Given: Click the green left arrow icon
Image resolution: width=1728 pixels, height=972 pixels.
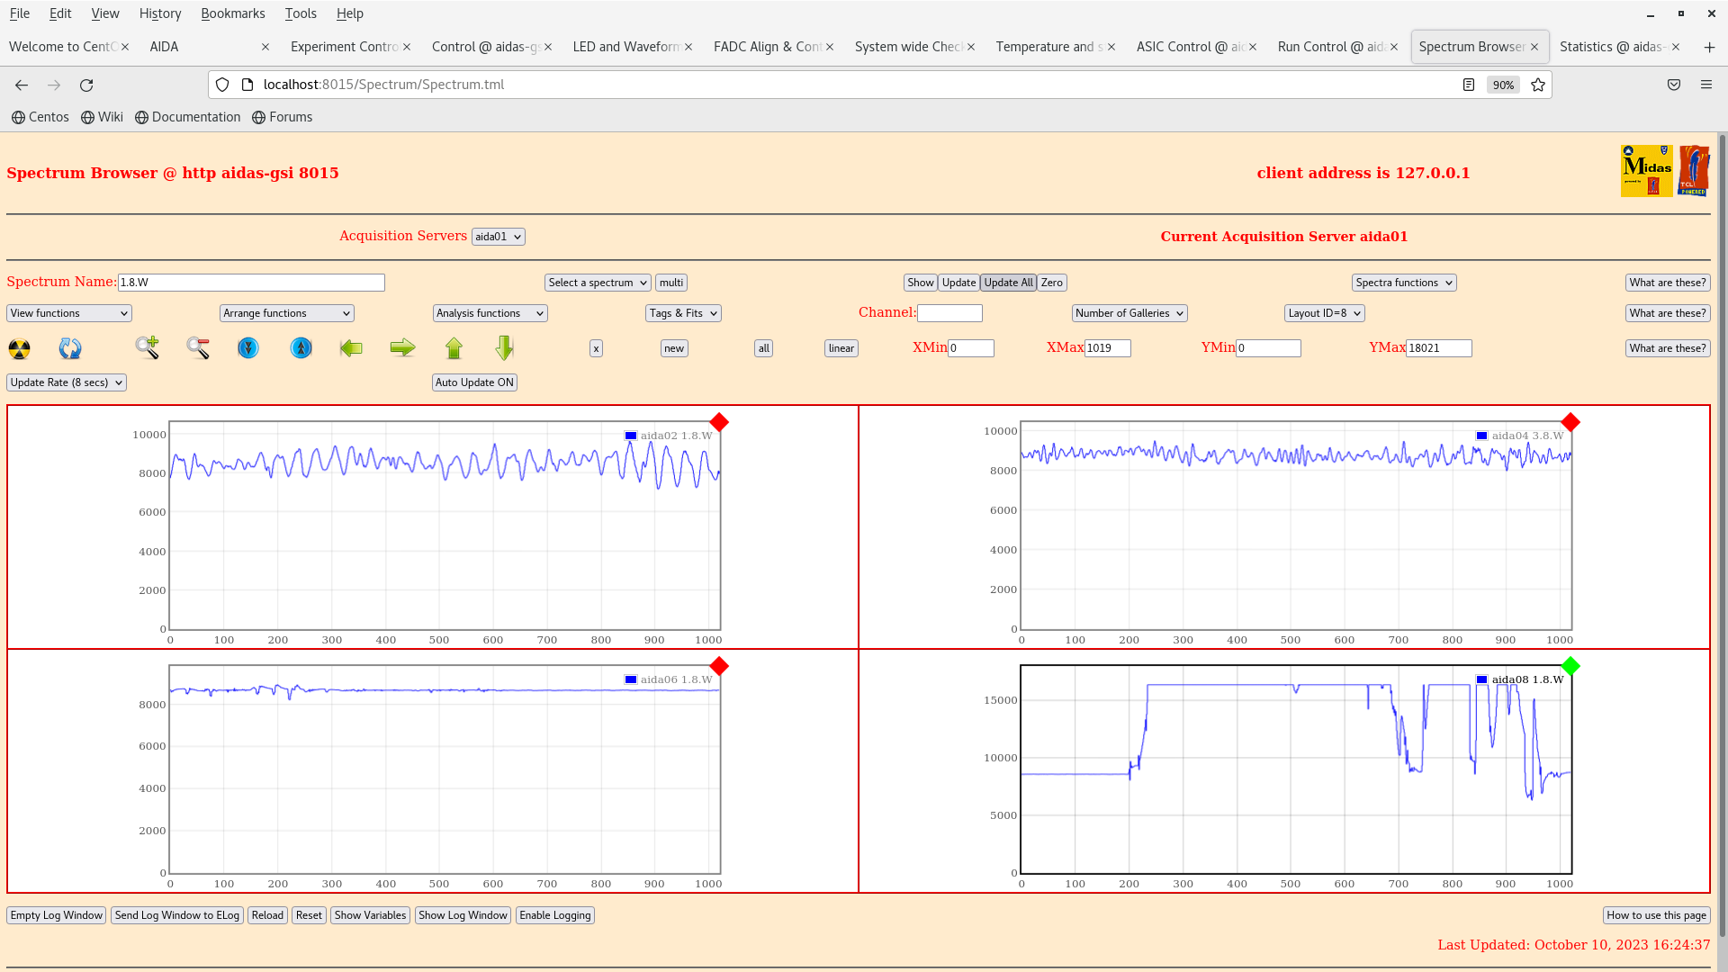Looking at the screenshot, I should [x=351, y=348].
